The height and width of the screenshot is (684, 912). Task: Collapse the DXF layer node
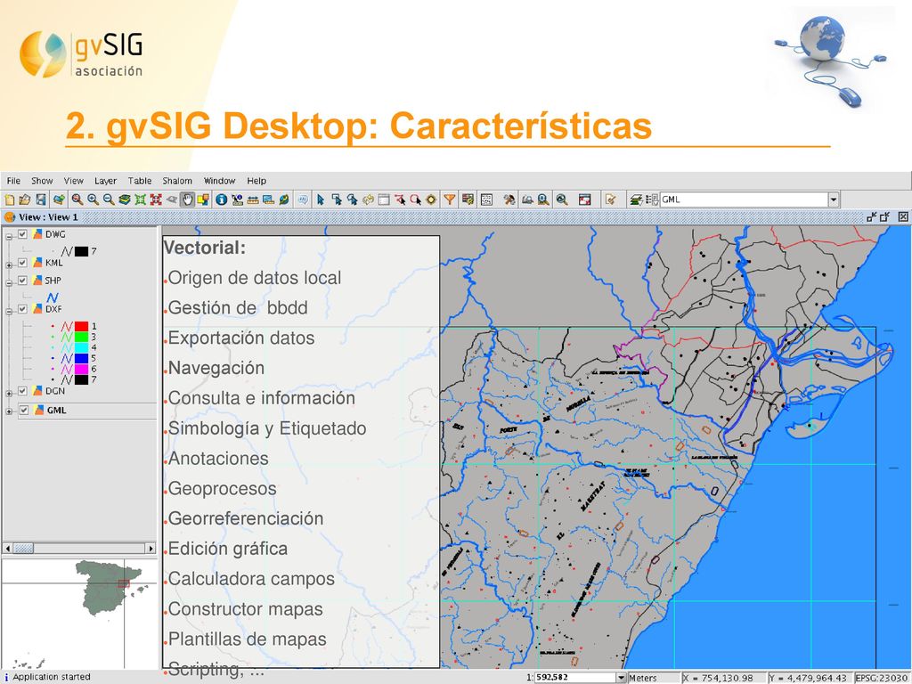pos(9,311)
